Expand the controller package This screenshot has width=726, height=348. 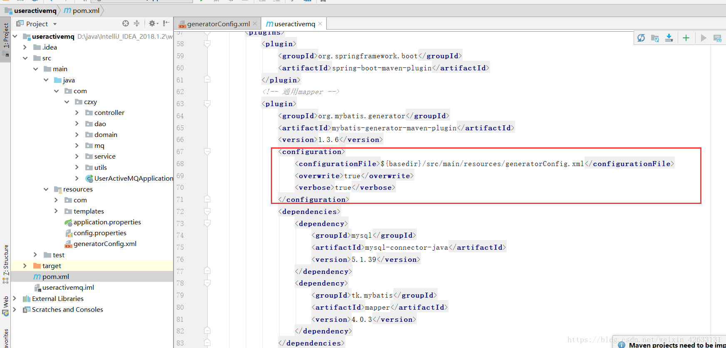77,112
